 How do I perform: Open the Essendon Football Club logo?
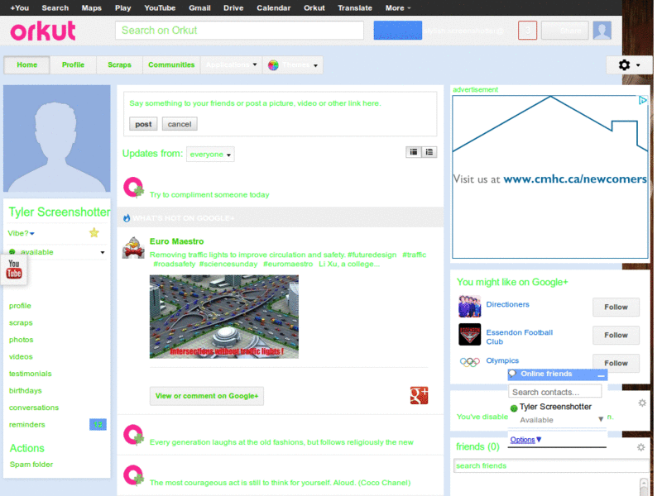[x=469, y=335]
